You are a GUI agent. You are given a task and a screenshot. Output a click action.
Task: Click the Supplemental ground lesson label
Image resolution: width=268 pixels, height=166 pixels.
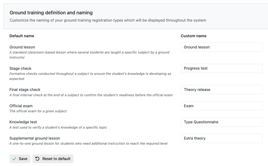tap(35, 138)
